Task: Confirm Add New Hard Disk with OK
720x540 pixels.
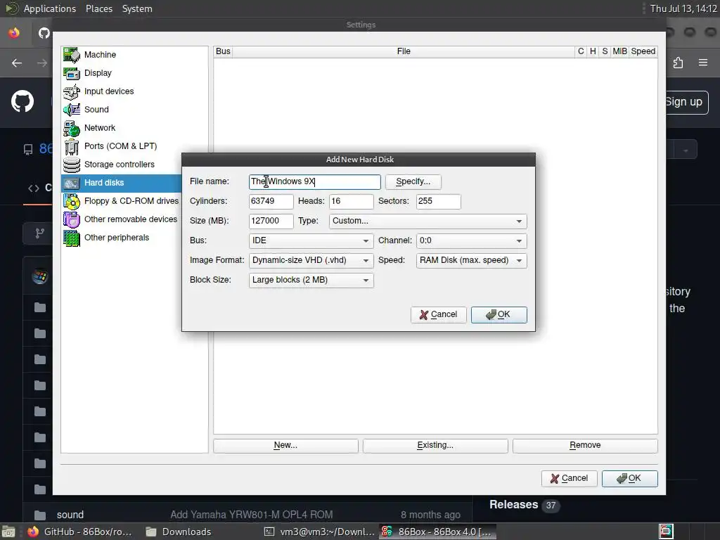Action: tap(499, 314)
